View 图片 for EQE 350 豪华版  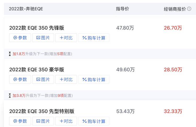[43, 79]
